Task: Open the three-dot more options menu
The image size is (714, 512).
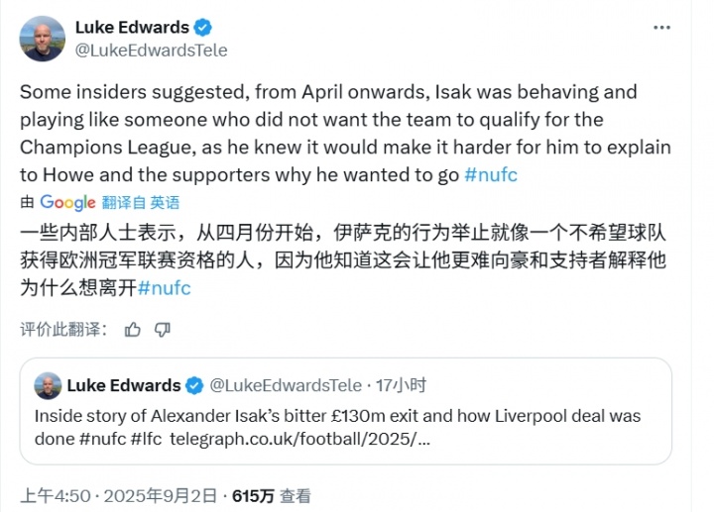Action: [662, 28]
